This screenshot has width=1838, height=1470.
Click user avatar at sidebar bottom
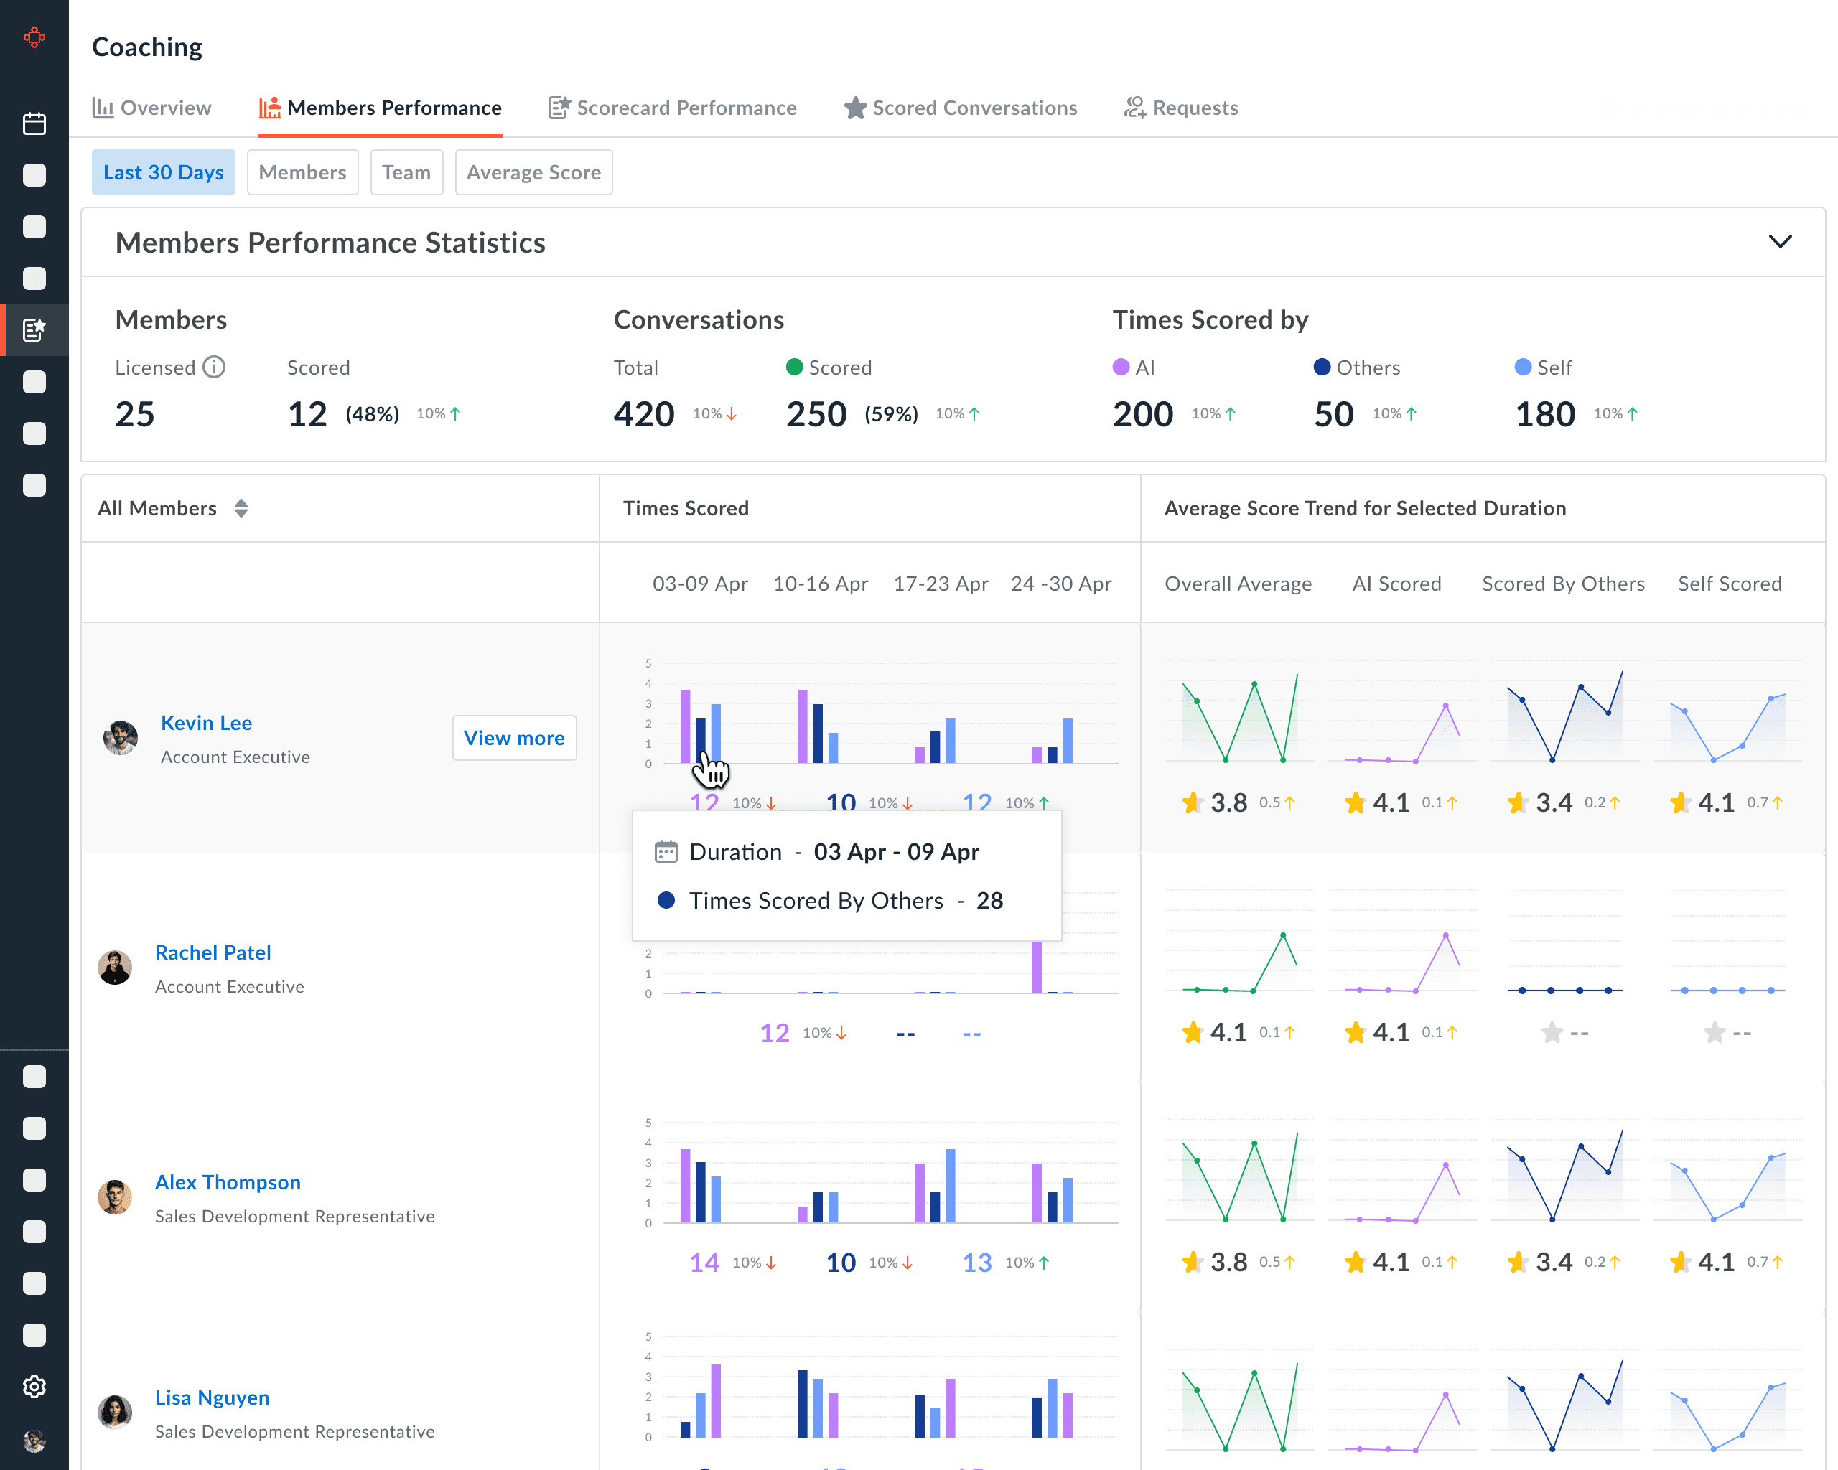[x=34, y=1440]
